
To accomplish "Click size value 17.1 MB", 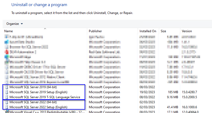I will click(x=173, y=112).
